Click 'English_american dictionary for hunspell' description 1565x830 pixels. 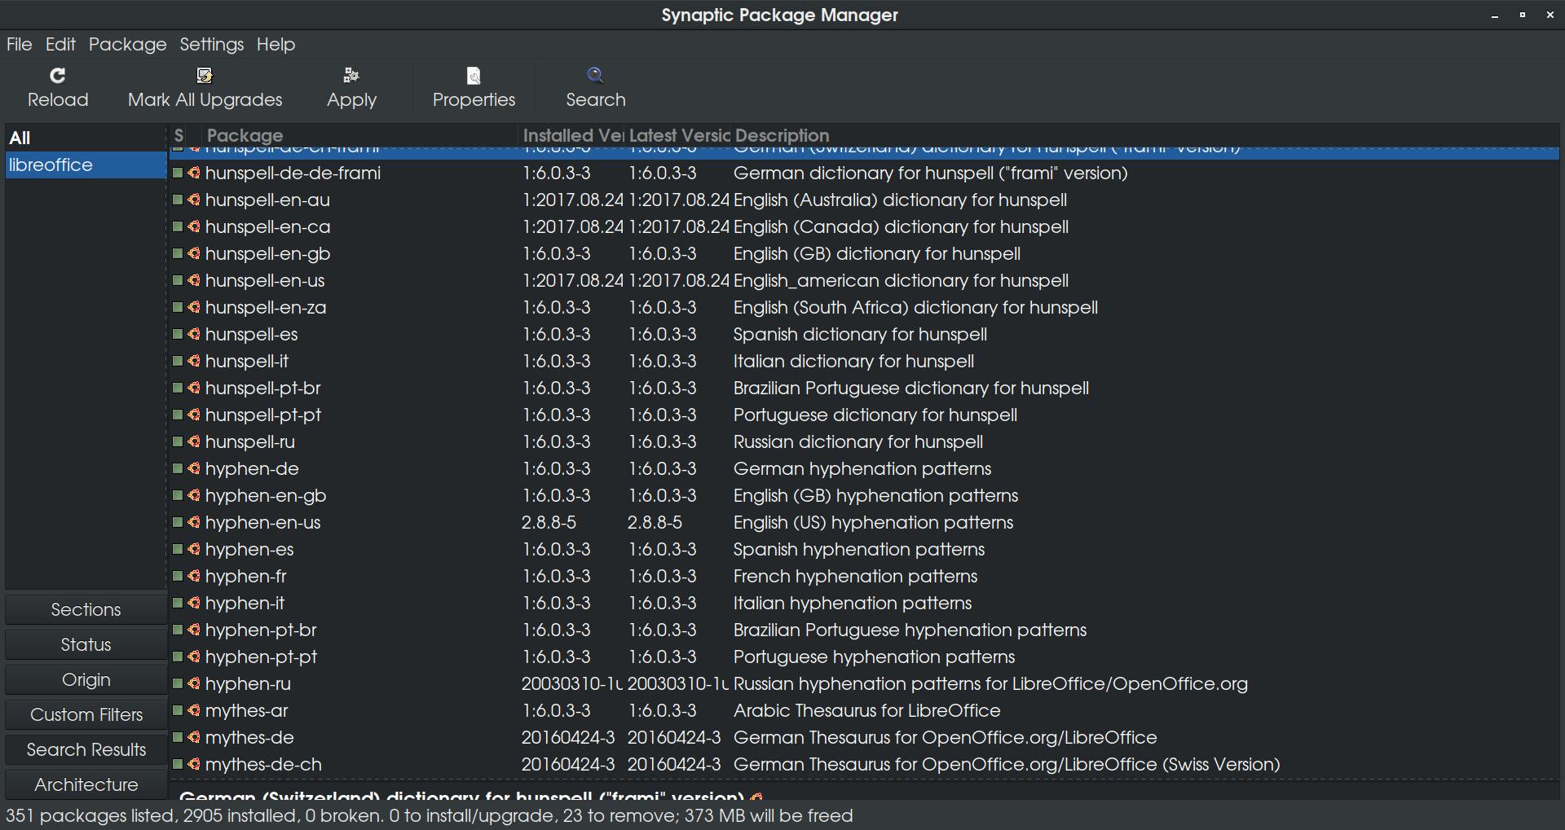coord(901,280)
